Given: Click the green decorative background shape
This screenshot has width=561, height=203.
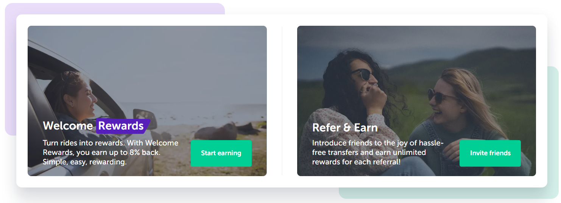Looking at the screenshot, I should coord(553,133).
